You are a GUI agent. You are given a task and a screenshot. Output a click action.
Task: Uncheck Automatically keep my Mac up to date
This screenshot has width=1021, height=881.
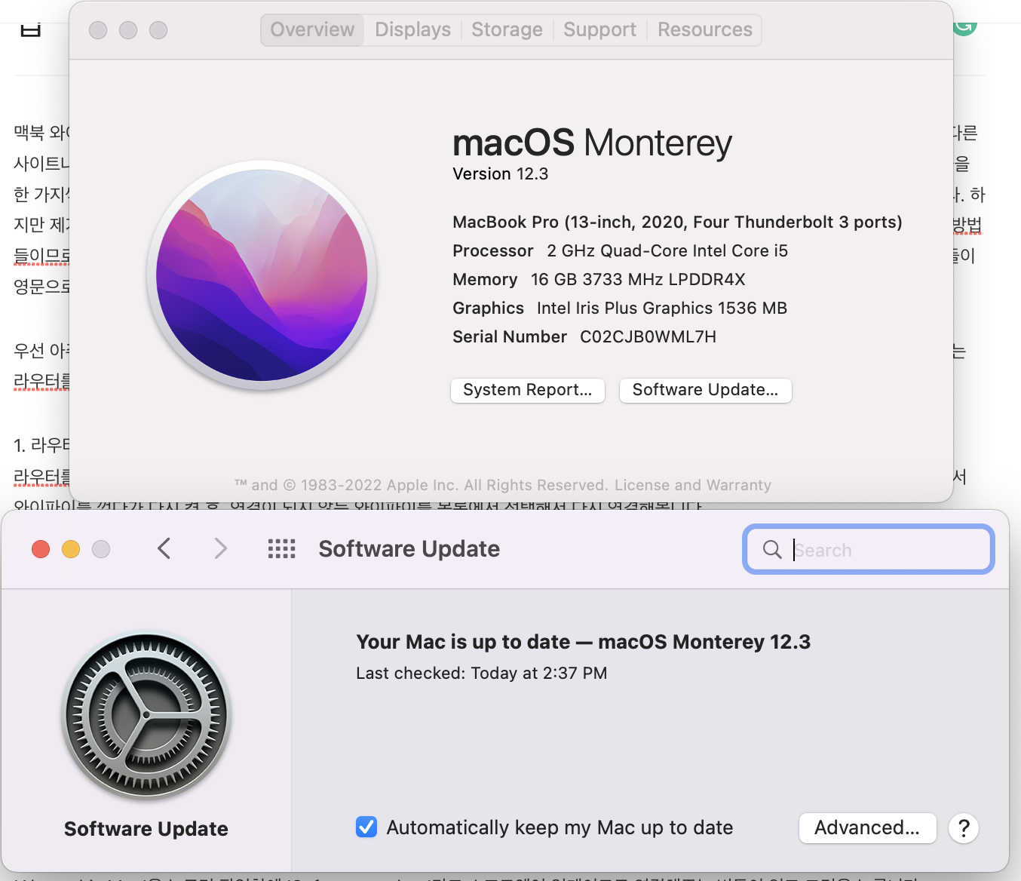366,827
